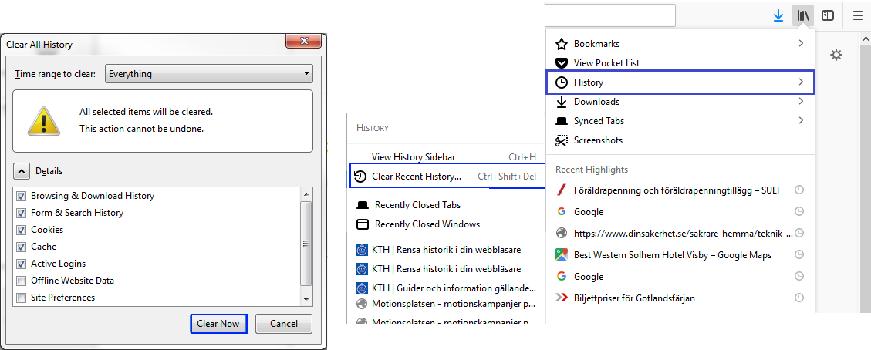Open Screenshots from the library menu
871x350 pixels.
tap(598, 140)
